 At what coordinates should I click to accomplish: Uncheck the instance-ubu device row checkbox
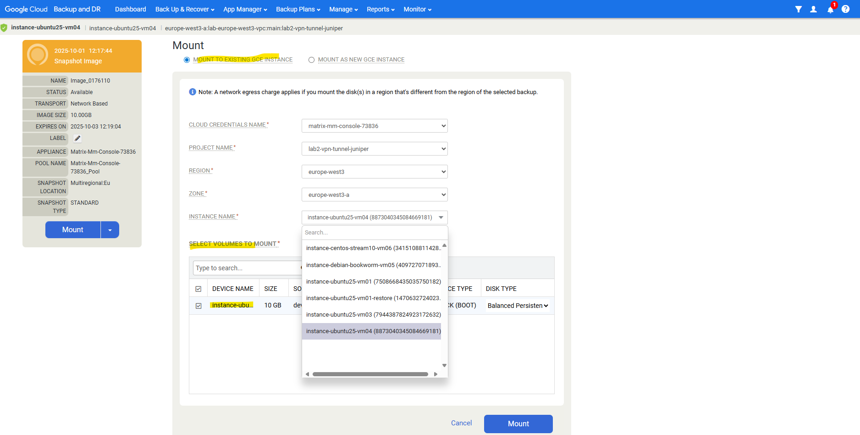coord(198,306)
